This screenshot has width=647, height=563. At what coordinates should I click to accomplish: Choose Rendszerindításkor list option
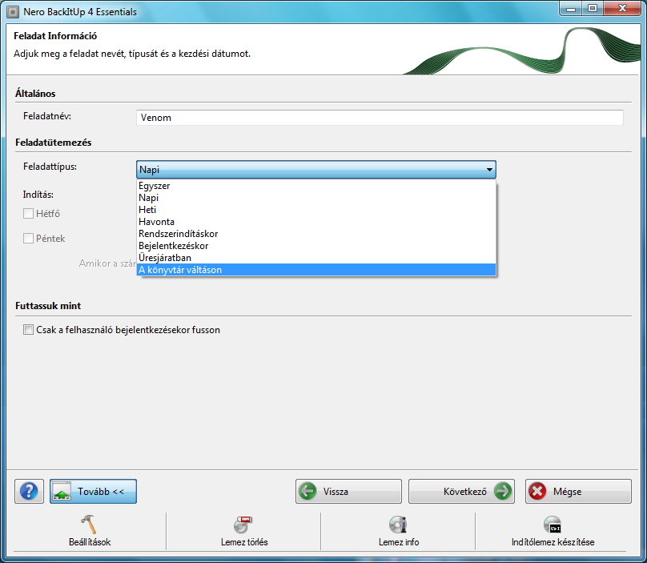(178, 234)
